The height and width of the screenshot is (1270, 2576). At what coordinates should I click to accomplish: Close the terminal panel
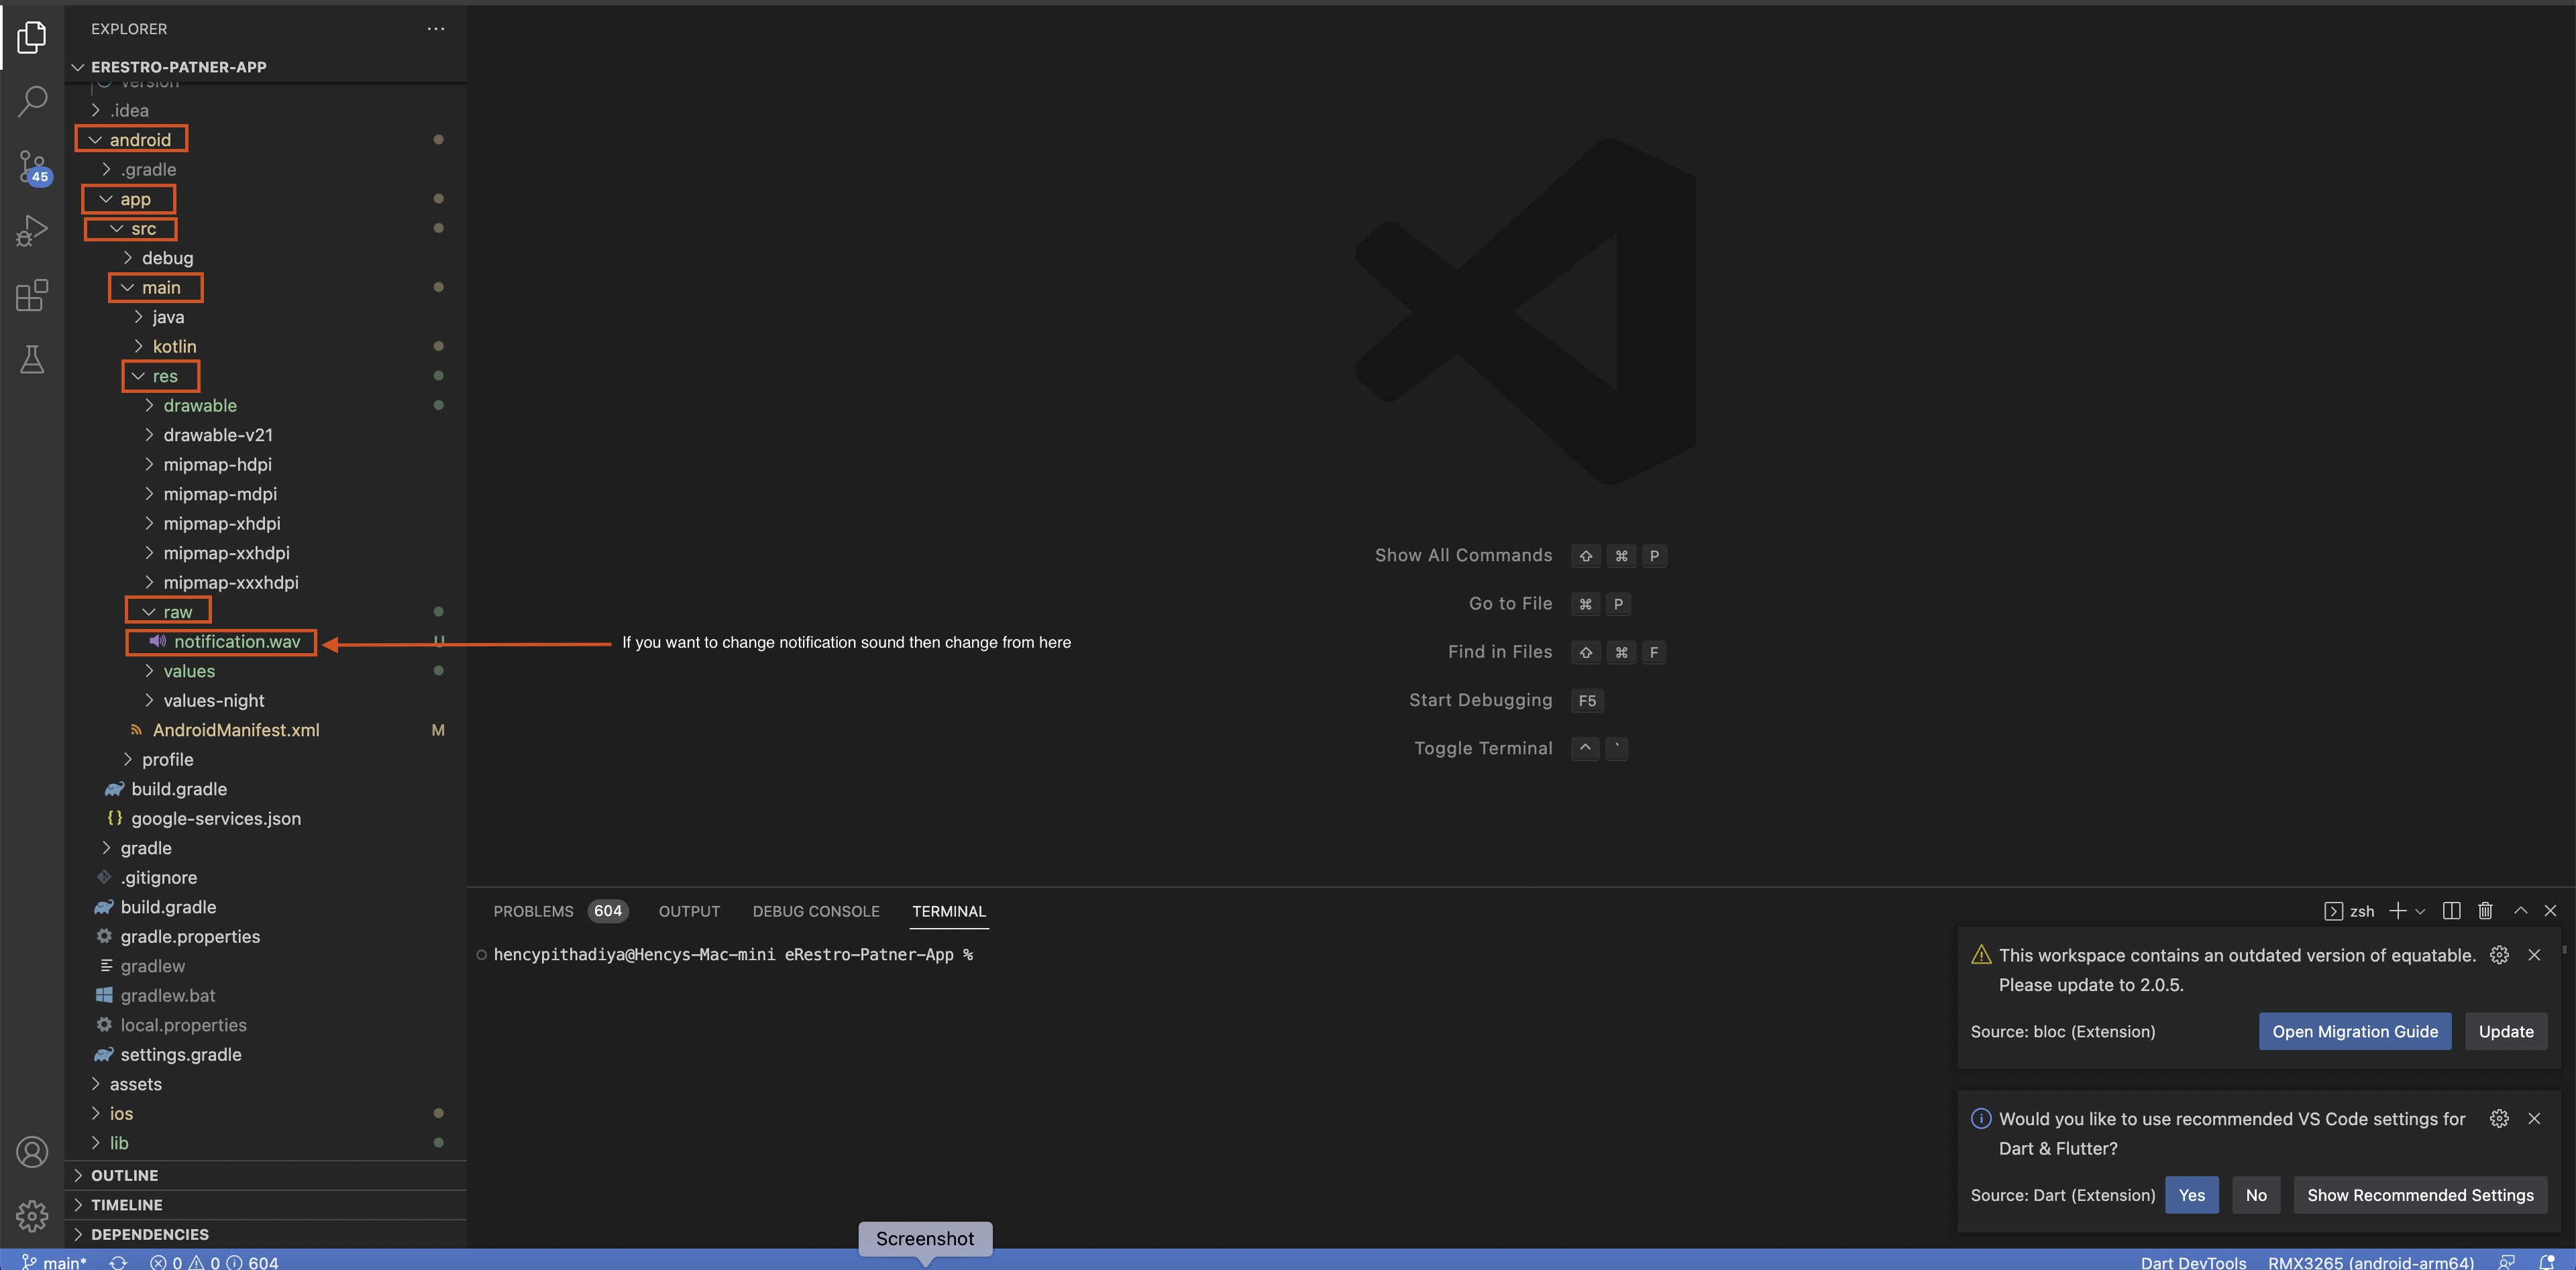[2550, 911]
